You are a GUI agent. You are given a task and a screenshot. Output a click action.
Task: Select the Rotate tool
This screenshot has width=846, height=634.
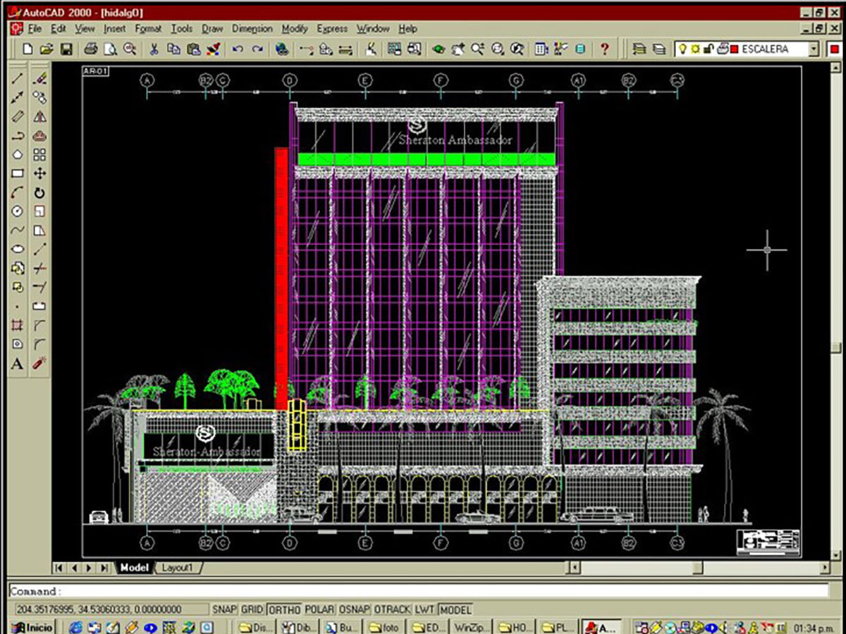pyautogui.click(x=40, y=192)
